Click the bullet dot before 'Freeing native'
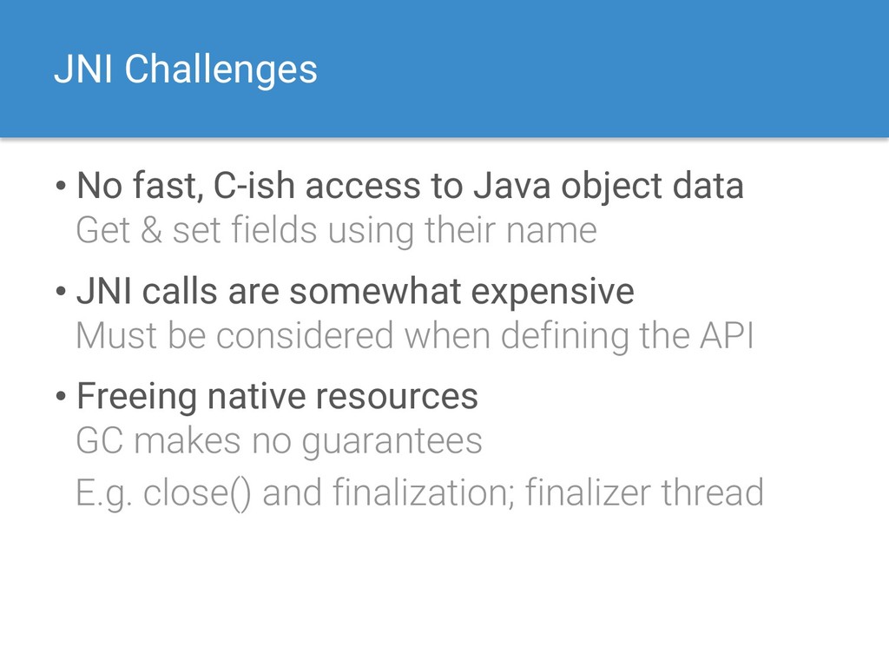This screenshot has height=667, width=889. coord(62,396)
